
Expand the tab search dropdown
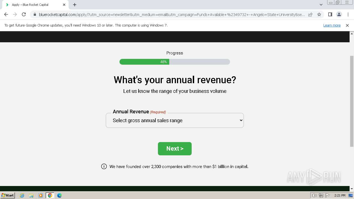pyautogui.click(x=321, y=5)
